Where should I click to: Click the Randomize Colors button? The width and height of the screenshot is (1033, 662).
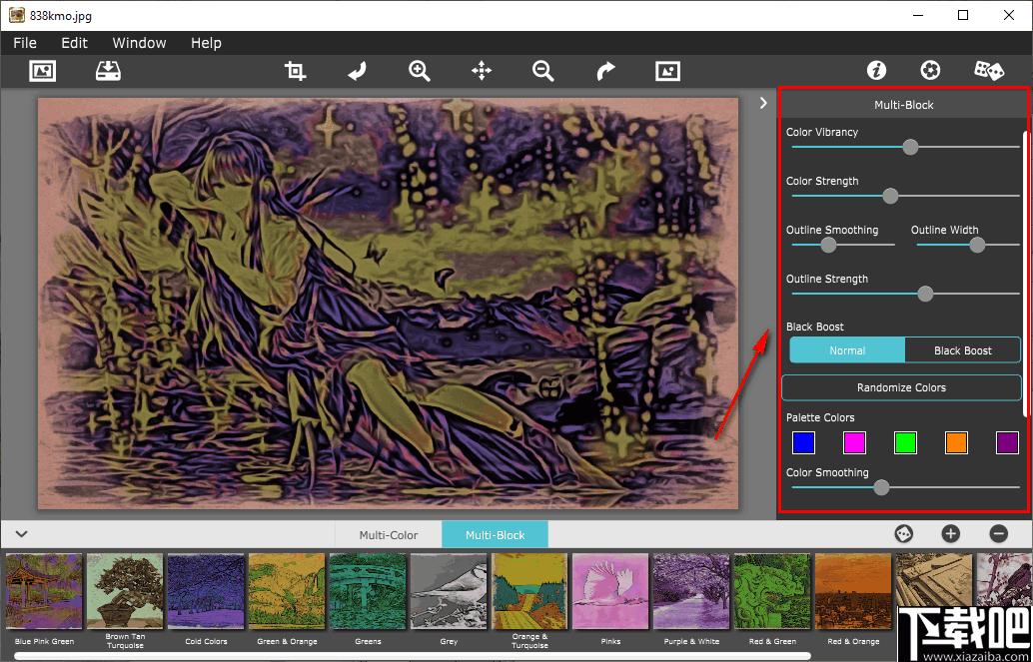pos(901,388)
